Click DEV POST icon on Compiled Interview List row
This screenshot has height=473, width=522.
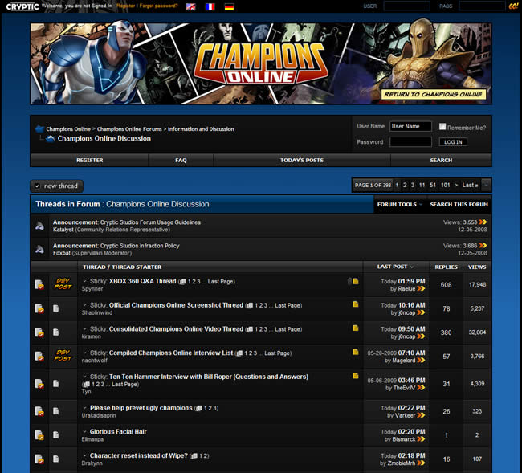[63, 356]
